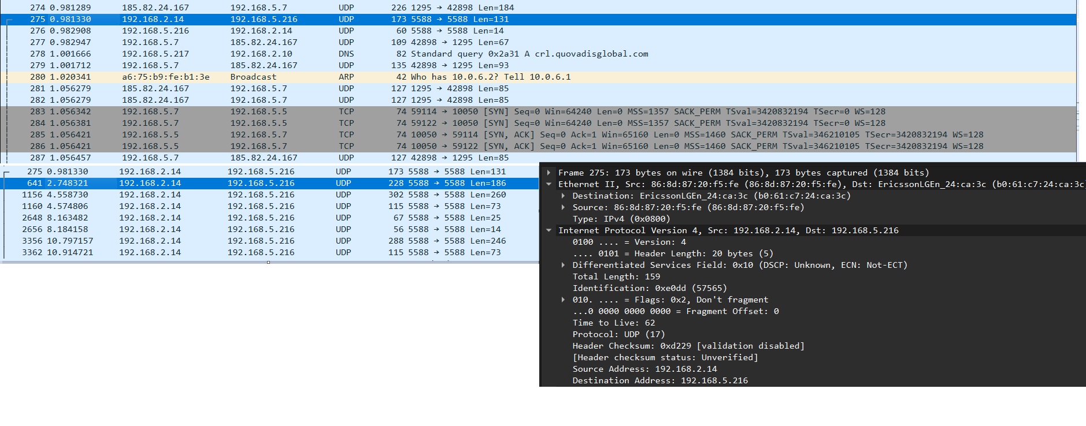Expand the Ethernet Destination field
Viewport: 1086px width, 426px height.
[563, 196]
